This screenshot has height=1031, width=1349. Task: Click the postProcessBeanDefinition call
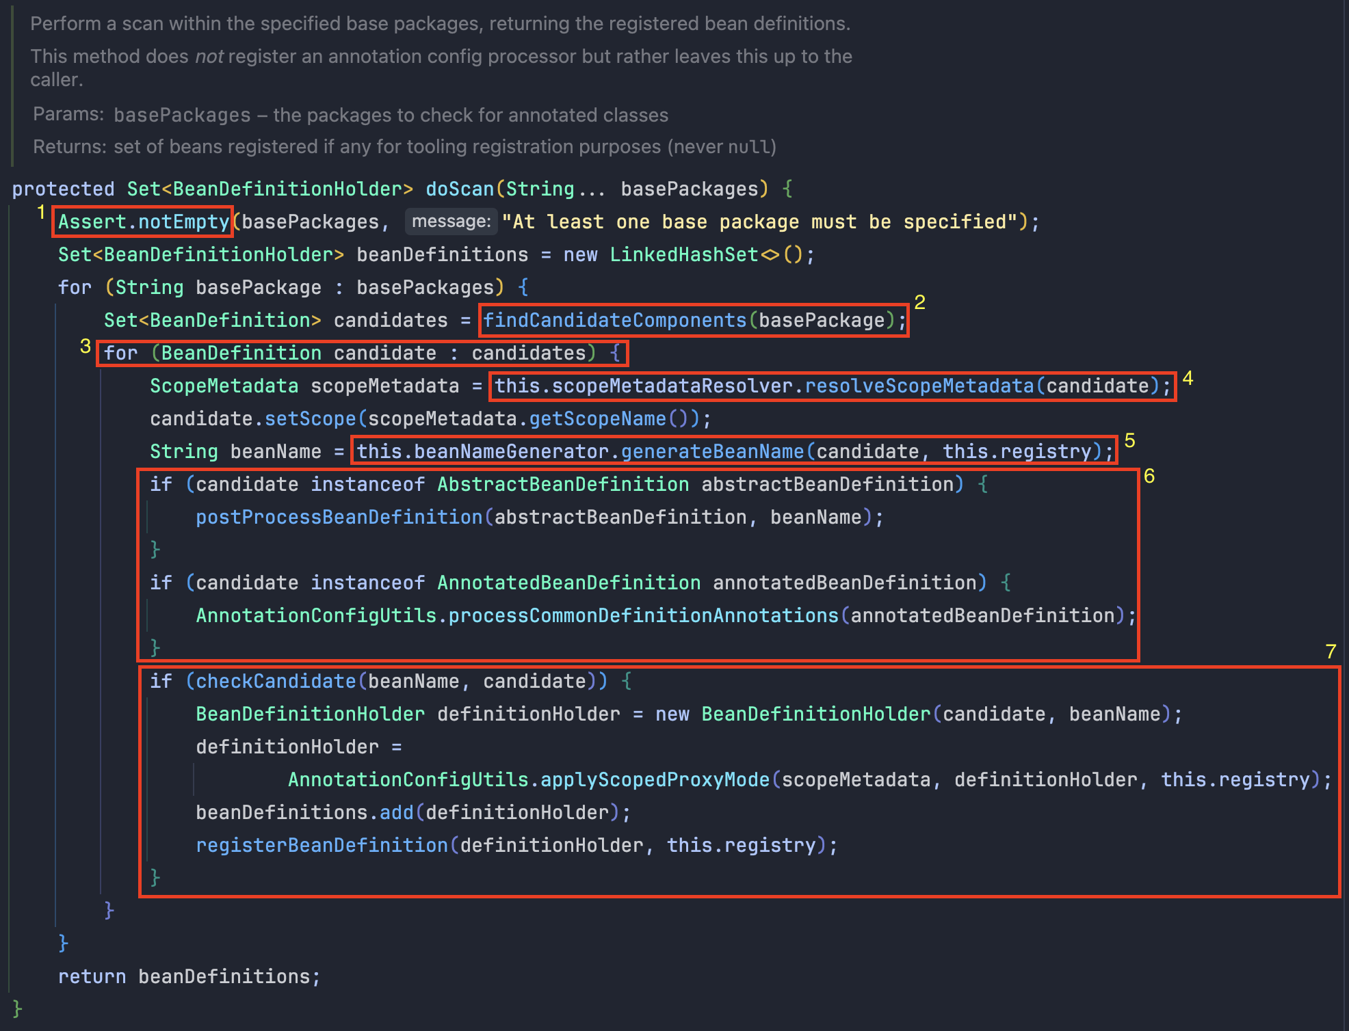click(x=339, y=517)
